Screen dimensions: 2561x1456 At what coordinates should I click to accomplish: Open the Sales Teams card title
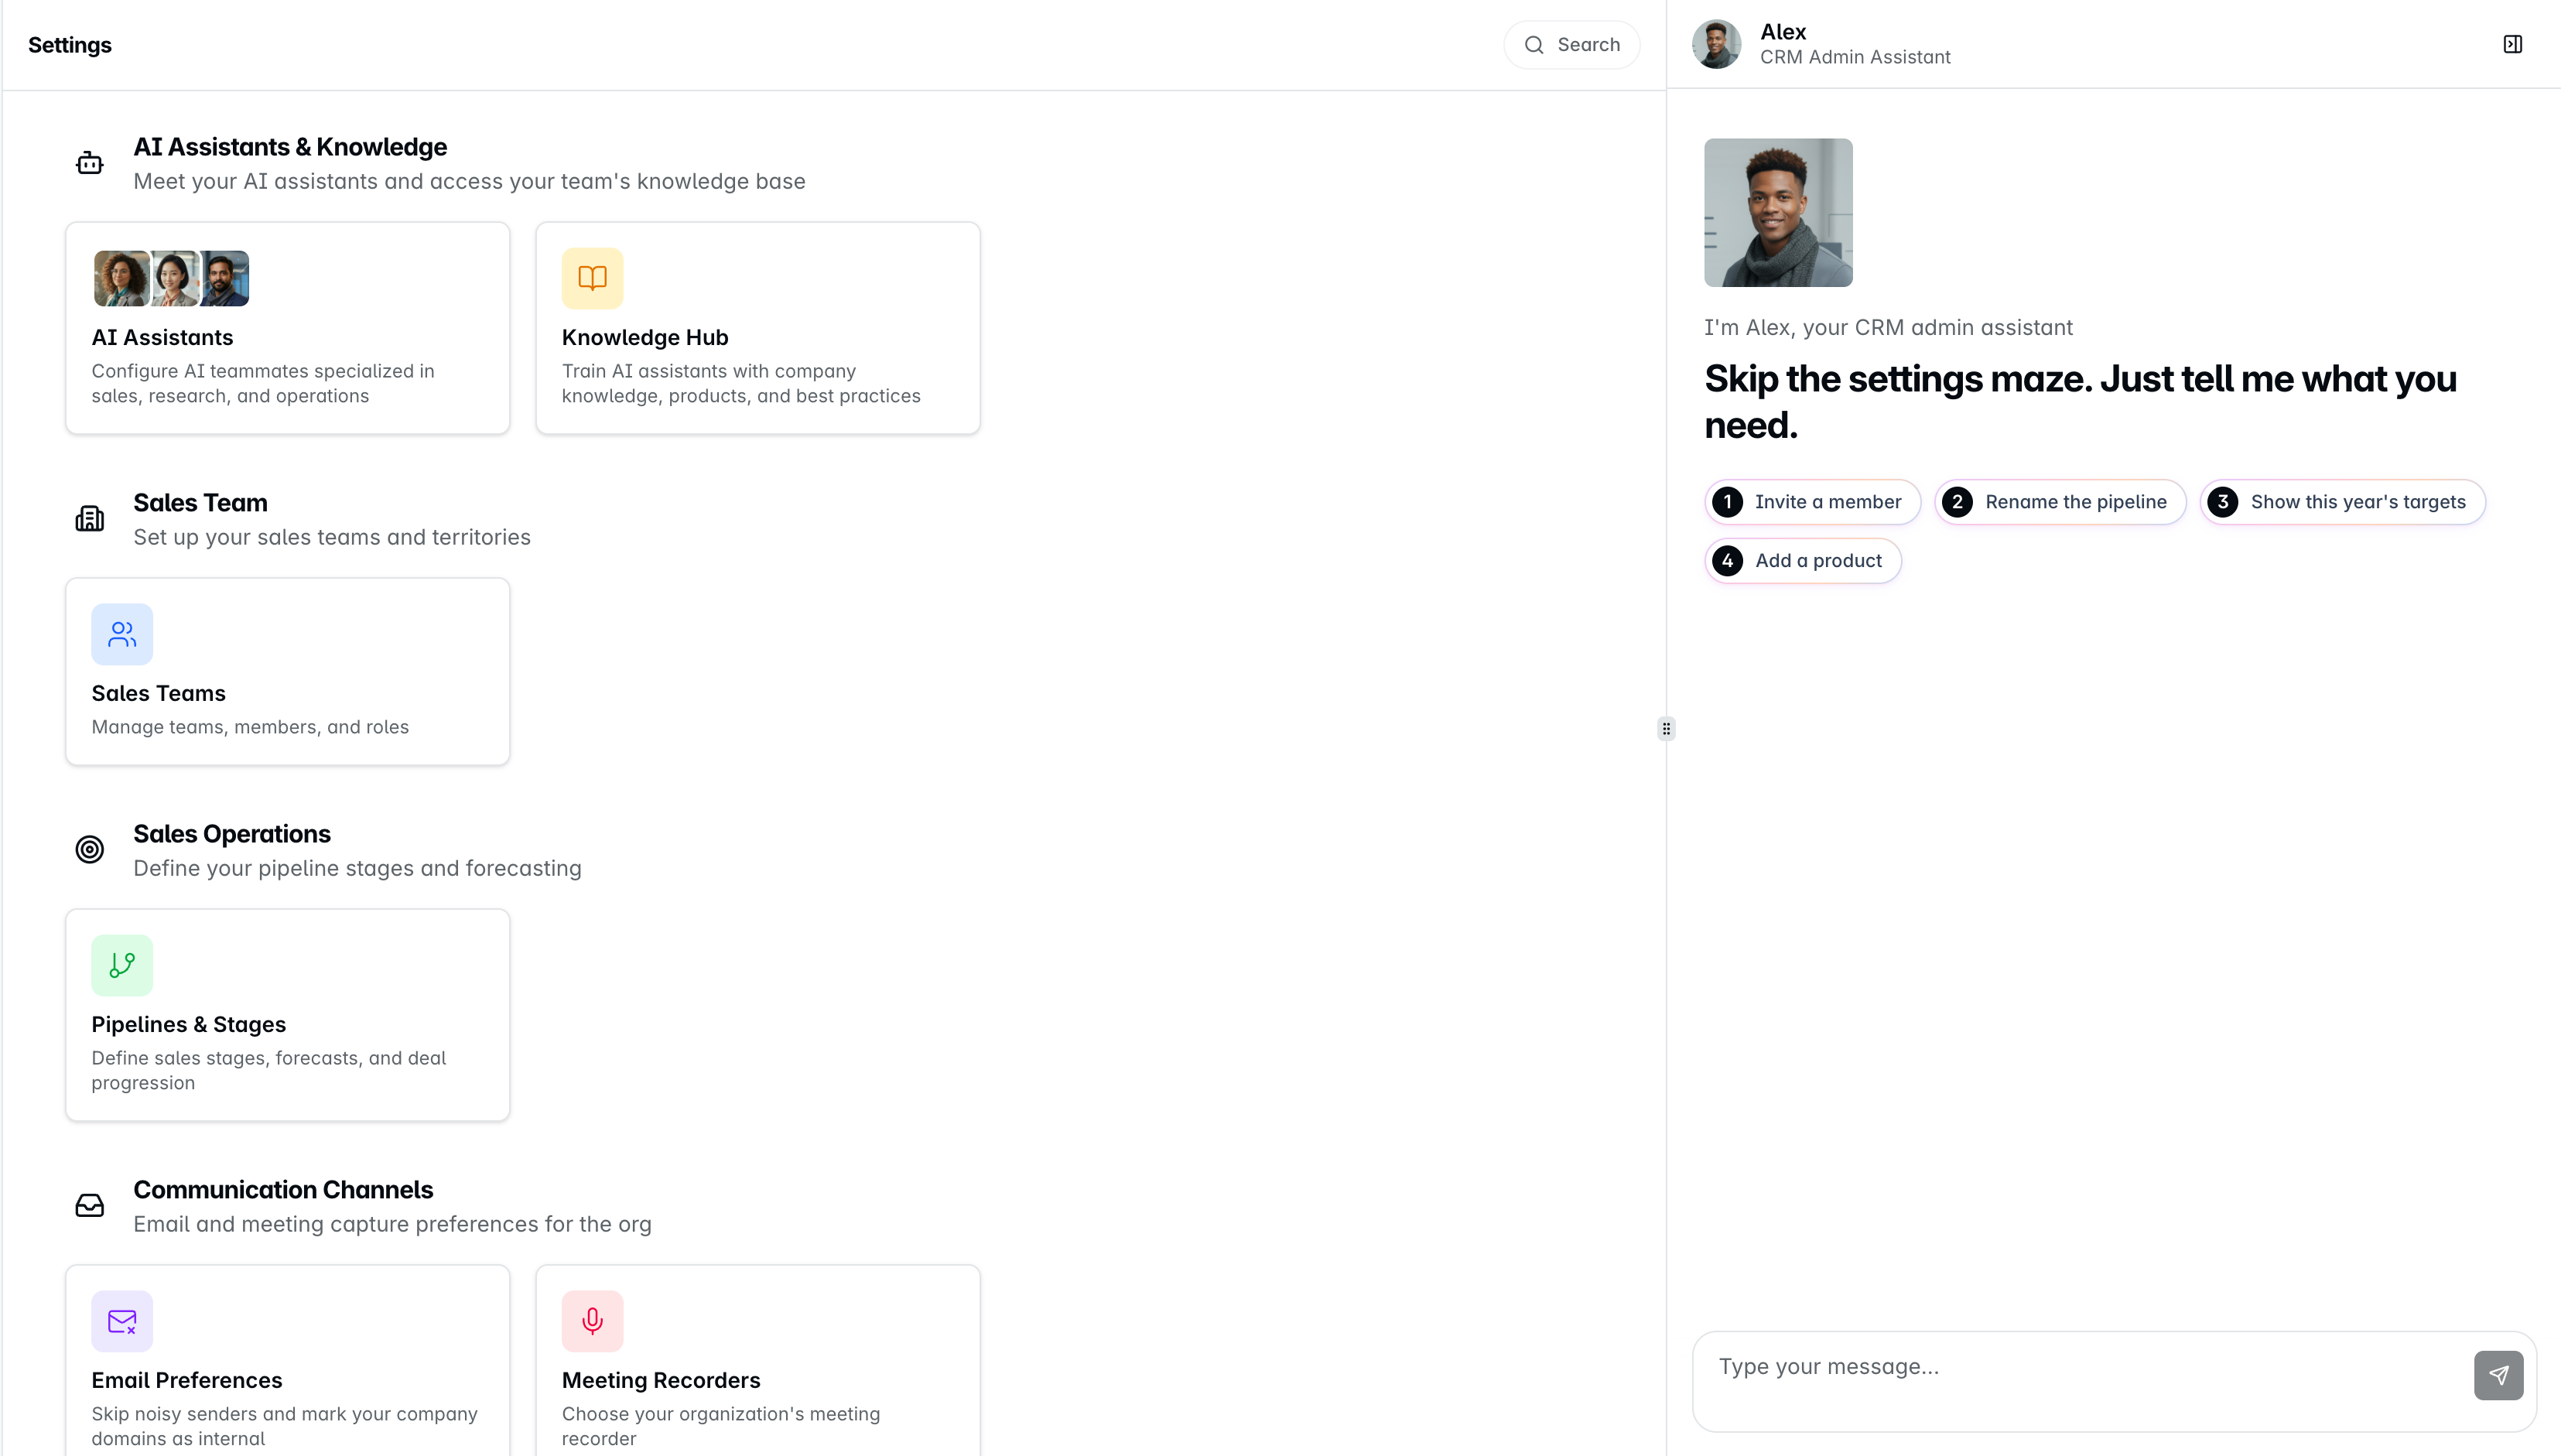pyautogui.click(x=158, y=694)
